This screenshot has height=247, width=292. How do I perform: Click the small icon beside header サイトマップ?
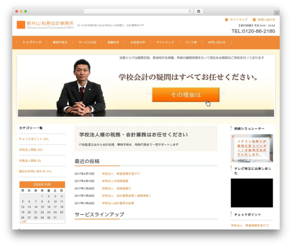coord(227,20)
